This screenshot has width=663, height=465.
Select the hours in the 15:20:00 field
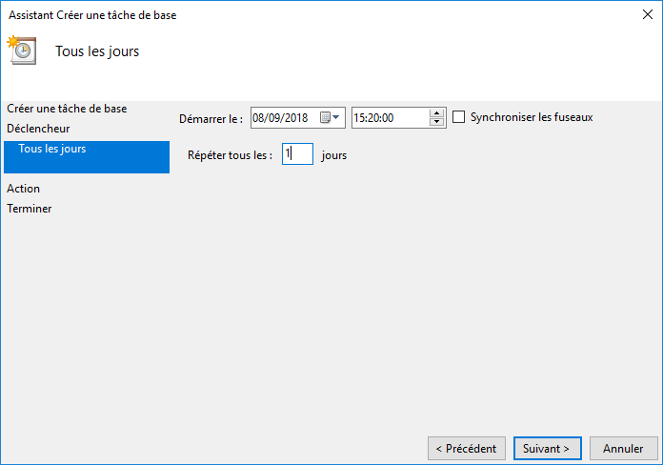[358, 117]
